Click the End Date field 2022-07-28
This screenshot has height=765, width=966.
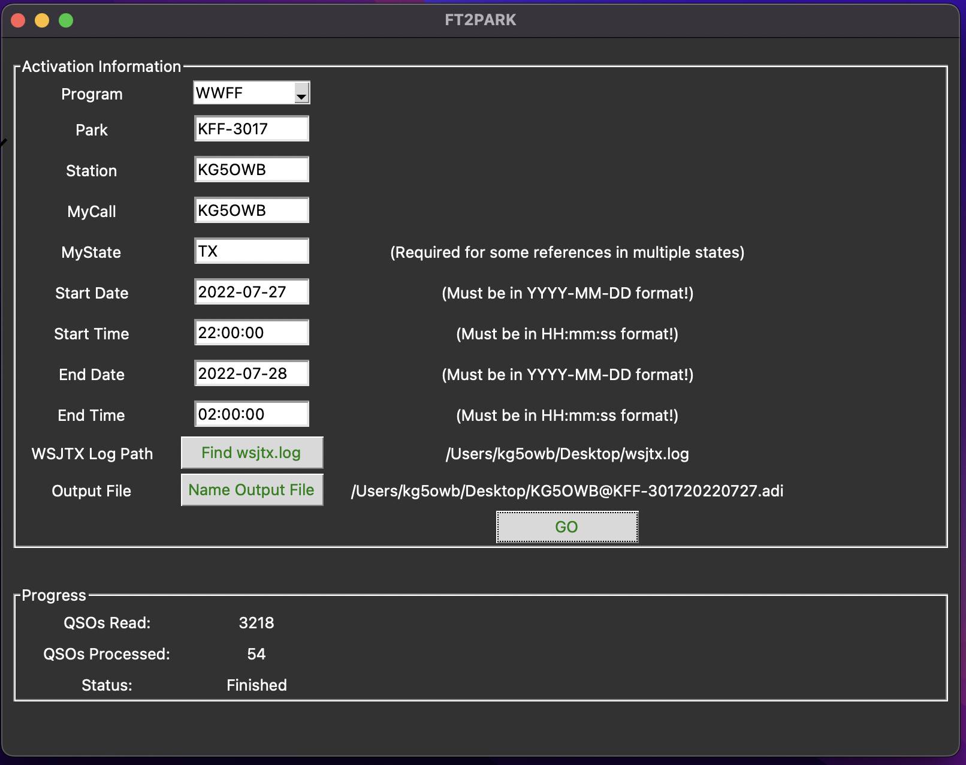pyautogui.click(x=251, y=374)
